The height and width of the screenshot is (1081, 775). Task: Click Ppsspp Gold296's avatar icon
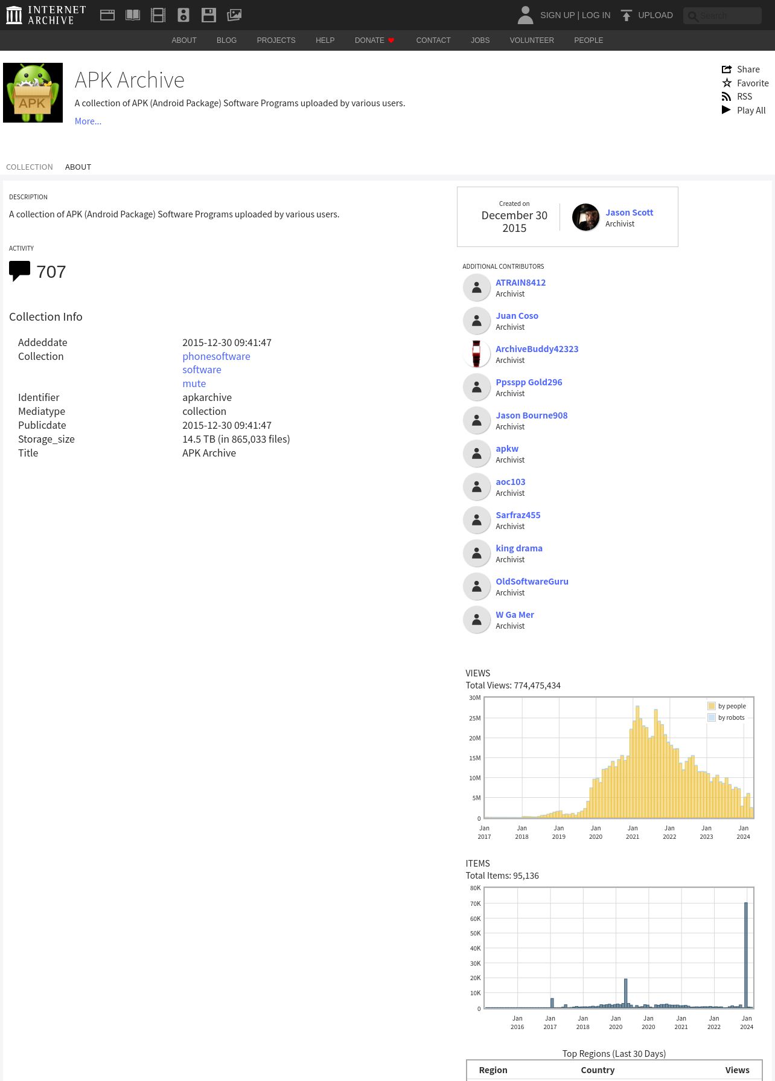[476, 387]
